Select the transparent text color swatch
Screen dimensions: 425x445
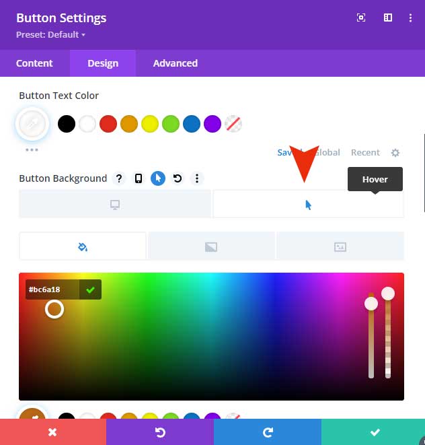coord(233,124)
